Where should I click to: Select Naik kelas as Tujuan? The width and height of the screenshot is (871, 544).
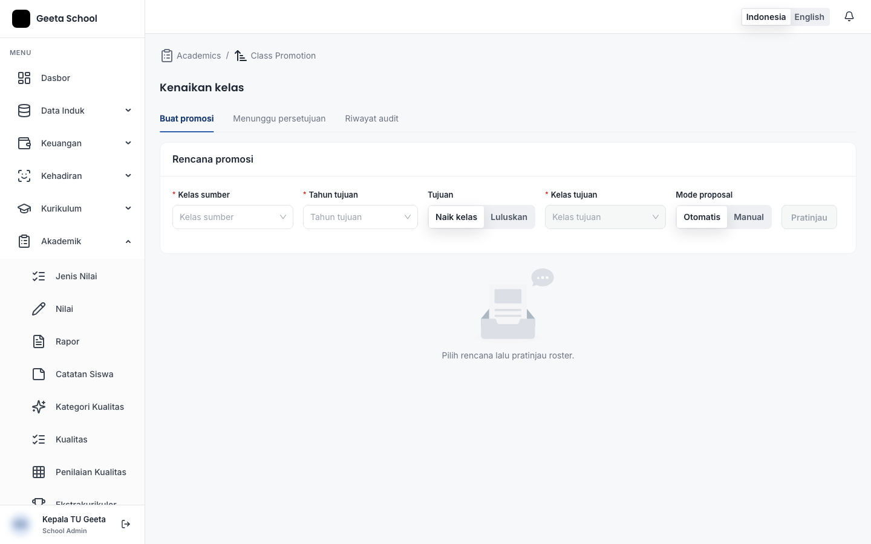(456, 217)
